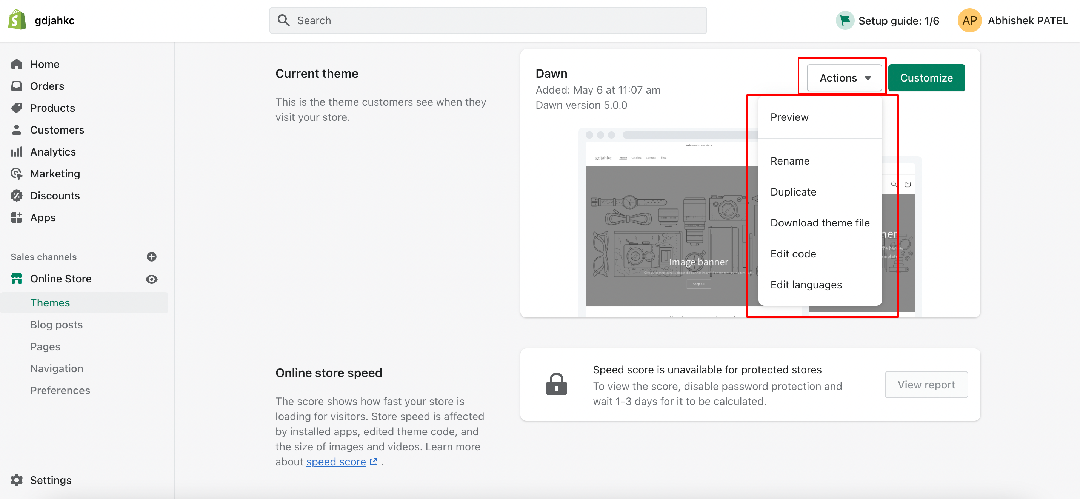Image resolution: width=1080 pixels, height=499 pixels.
Task: Open Blog posts under Online Store
Action: (x=56, y=324)
